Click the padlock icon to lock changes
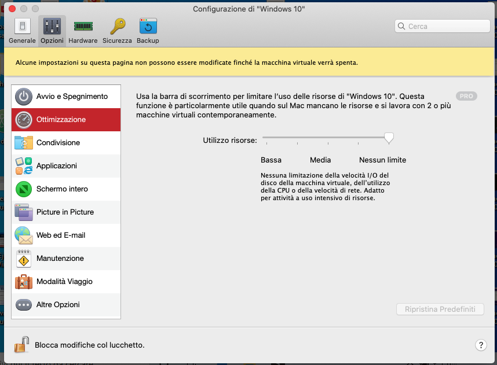 coord(21,344)
